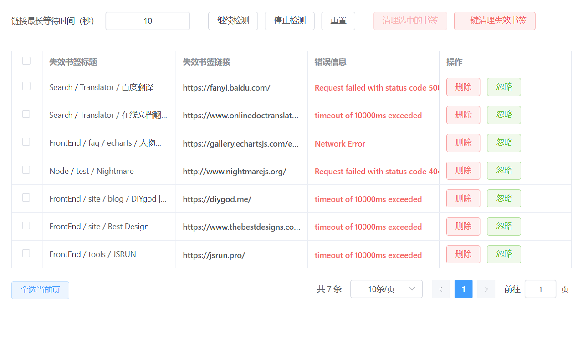This screenshot has width=583, height=364.
Task: Delete the 百度翻译 bookmark with 删除
Action: point(463,87)
